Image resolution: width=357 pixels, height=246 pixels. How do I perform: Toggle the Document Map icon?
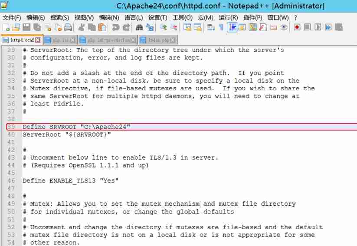[x=252, y=28]
